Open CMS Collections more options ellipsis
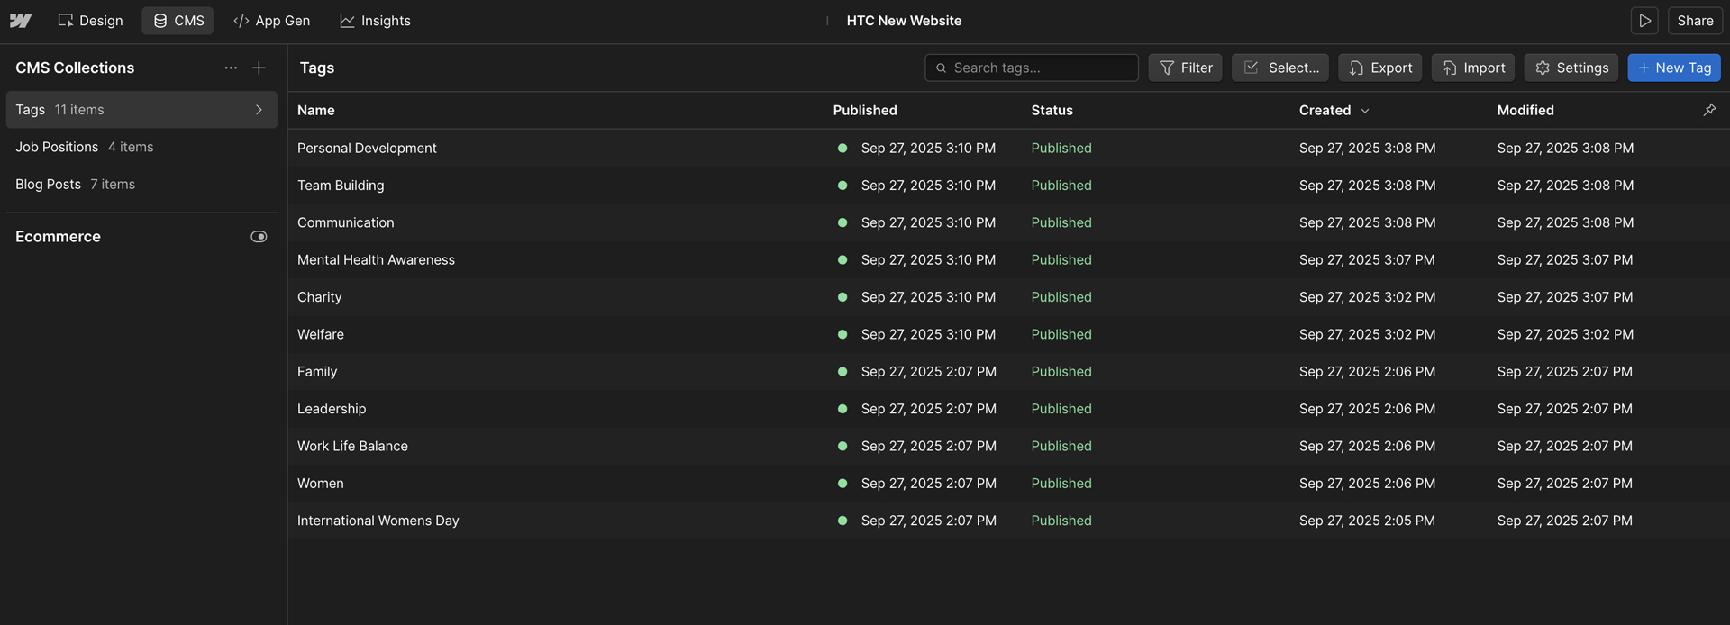This screenshot has height=625, width=1730. pyautogui.click(x=231, y=68)
